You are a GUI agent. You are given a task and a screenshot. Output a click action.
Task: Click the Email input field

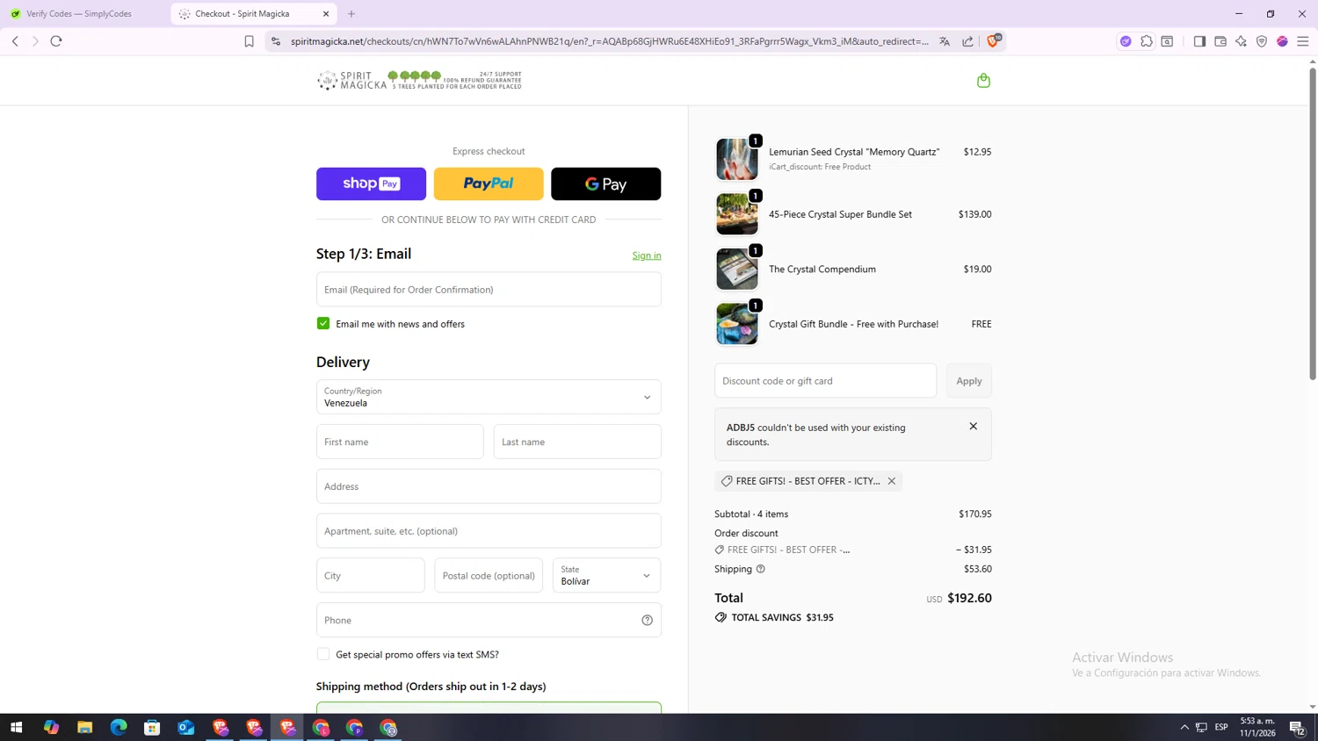[x=489, y=289]
